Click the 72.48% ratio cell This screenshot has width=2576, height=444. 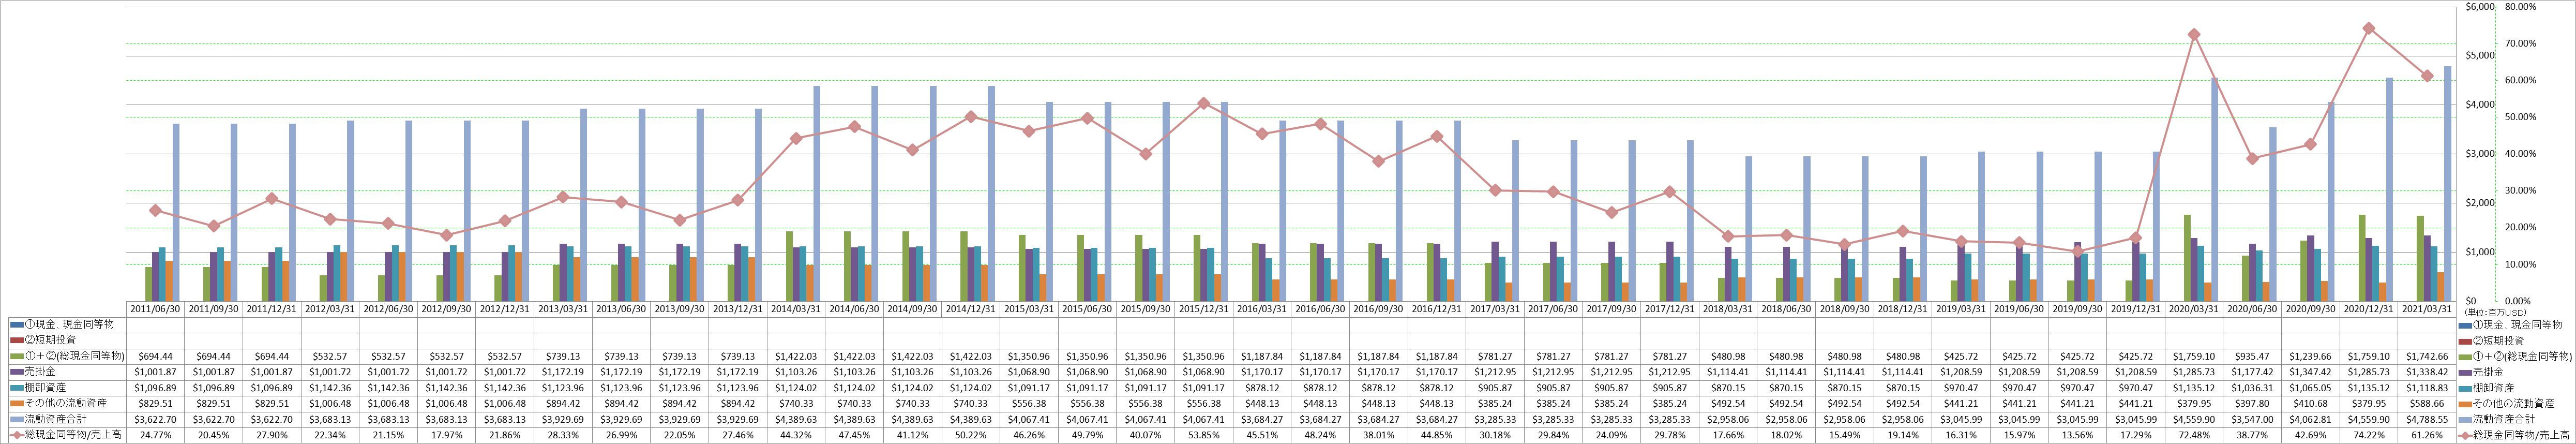coord(2193,435)
